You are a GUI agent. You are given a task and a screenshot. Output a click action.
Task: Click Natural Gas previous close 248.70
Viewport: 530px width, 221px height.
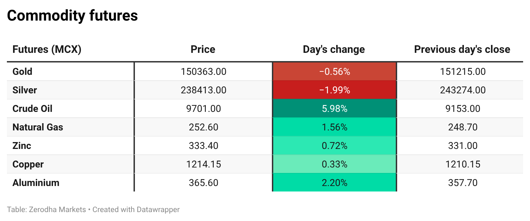pos(463,127)
